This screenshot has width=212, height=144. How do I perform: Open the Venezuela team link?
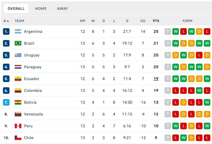[33, 114]
